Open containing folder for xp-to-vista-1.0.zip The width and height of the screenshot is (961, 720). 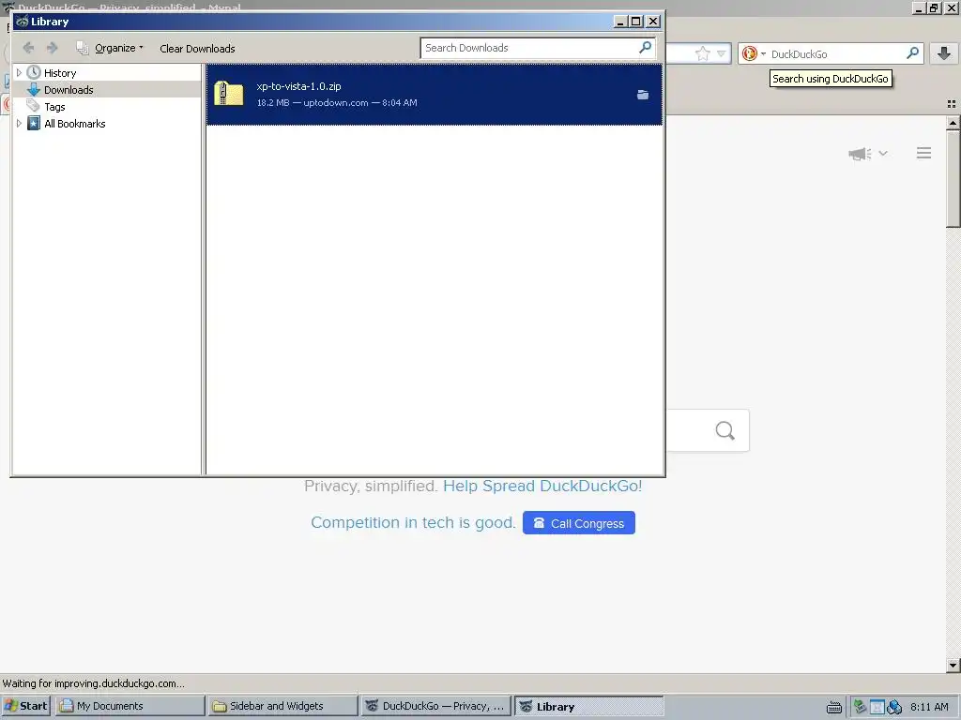tap(642, 95)
